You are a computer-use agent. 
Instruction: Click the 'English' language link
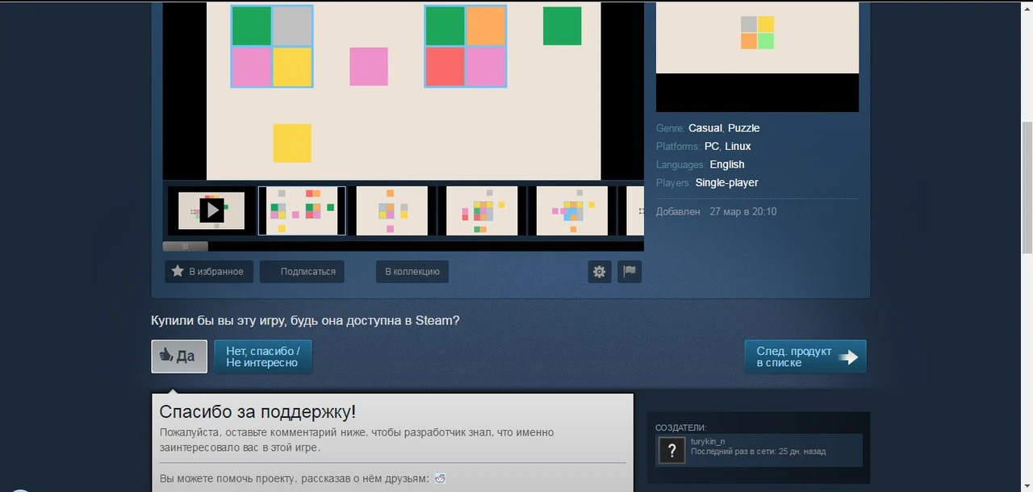coord(727,165)
